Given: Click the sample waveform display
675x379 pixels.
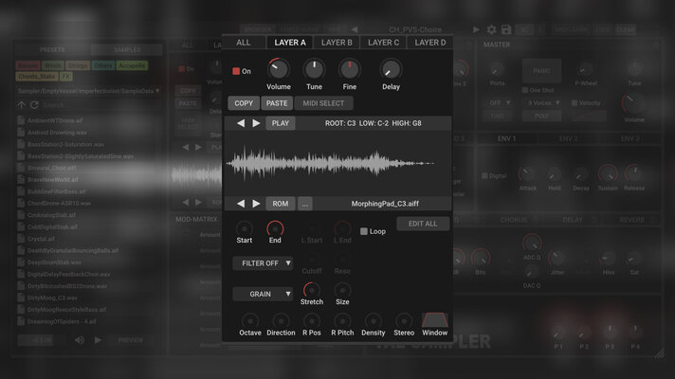Looking at the screenshot, I should click(337, 163).
